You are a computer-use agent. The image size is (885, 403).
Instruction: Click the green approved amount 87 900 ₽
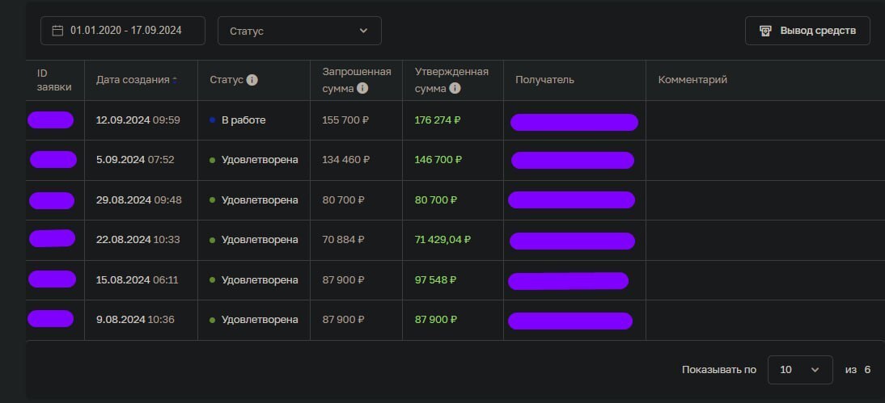(436, 320)
